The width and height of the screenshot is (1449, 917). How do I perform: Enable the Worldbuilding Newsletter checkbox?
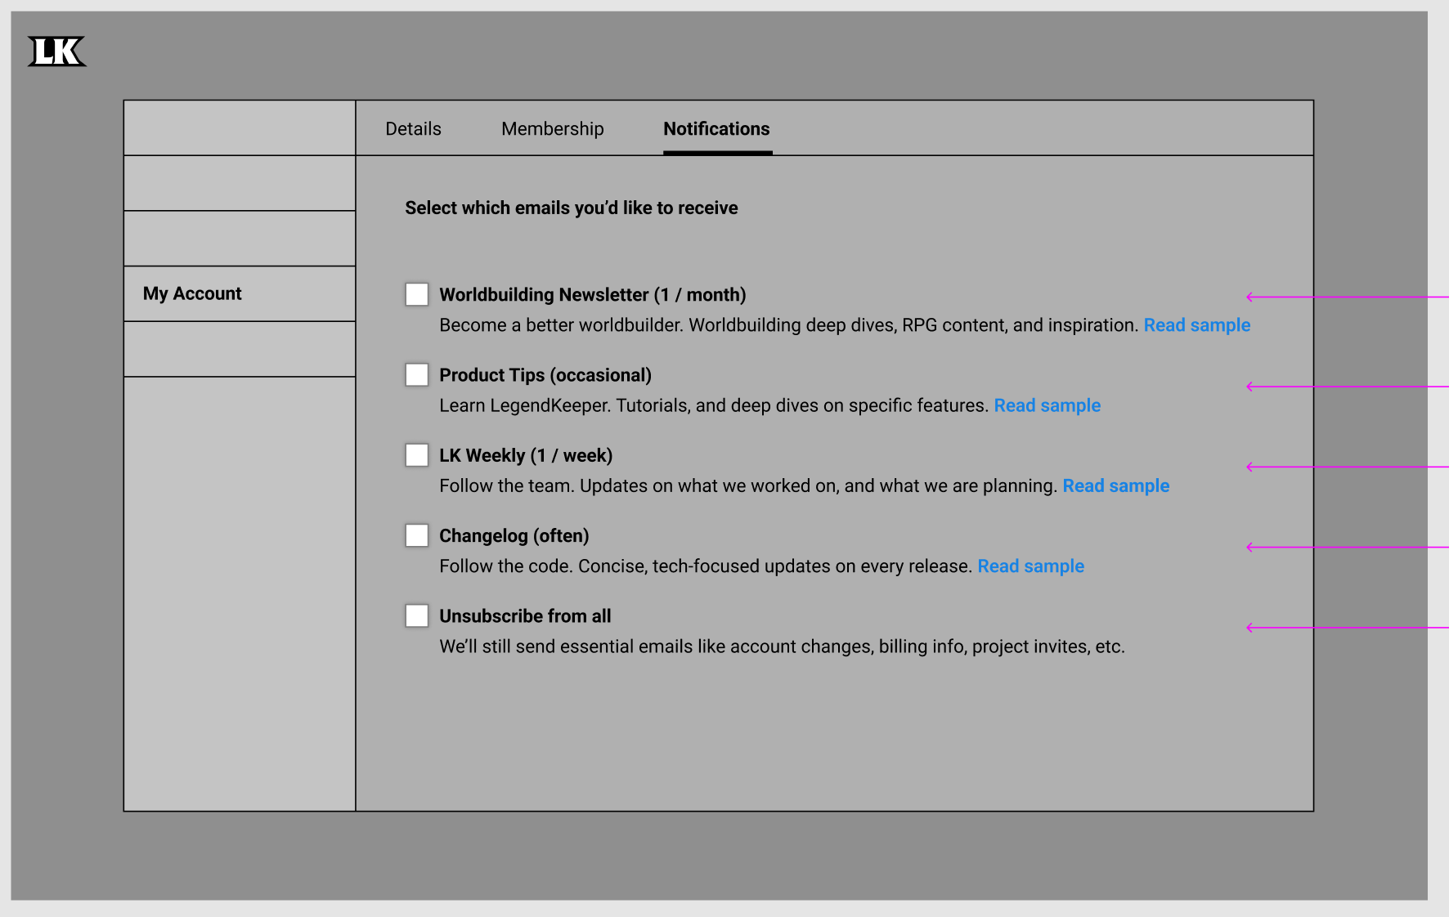416,293
